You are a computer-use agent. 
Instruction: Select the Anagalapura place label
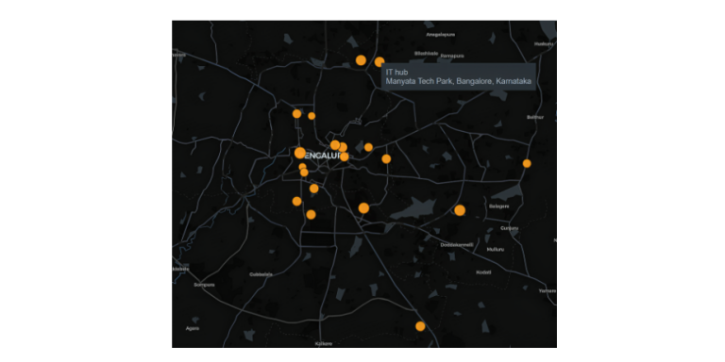[441, 35]
